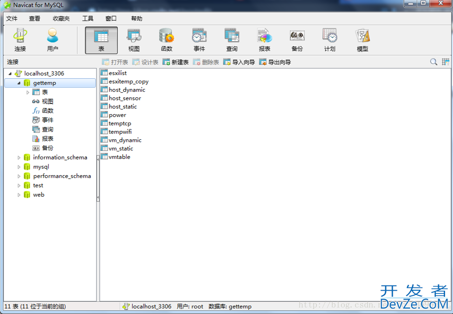The image size is (453, 314).
Task: Expand the information_schema database
Action: coord(19,157)
